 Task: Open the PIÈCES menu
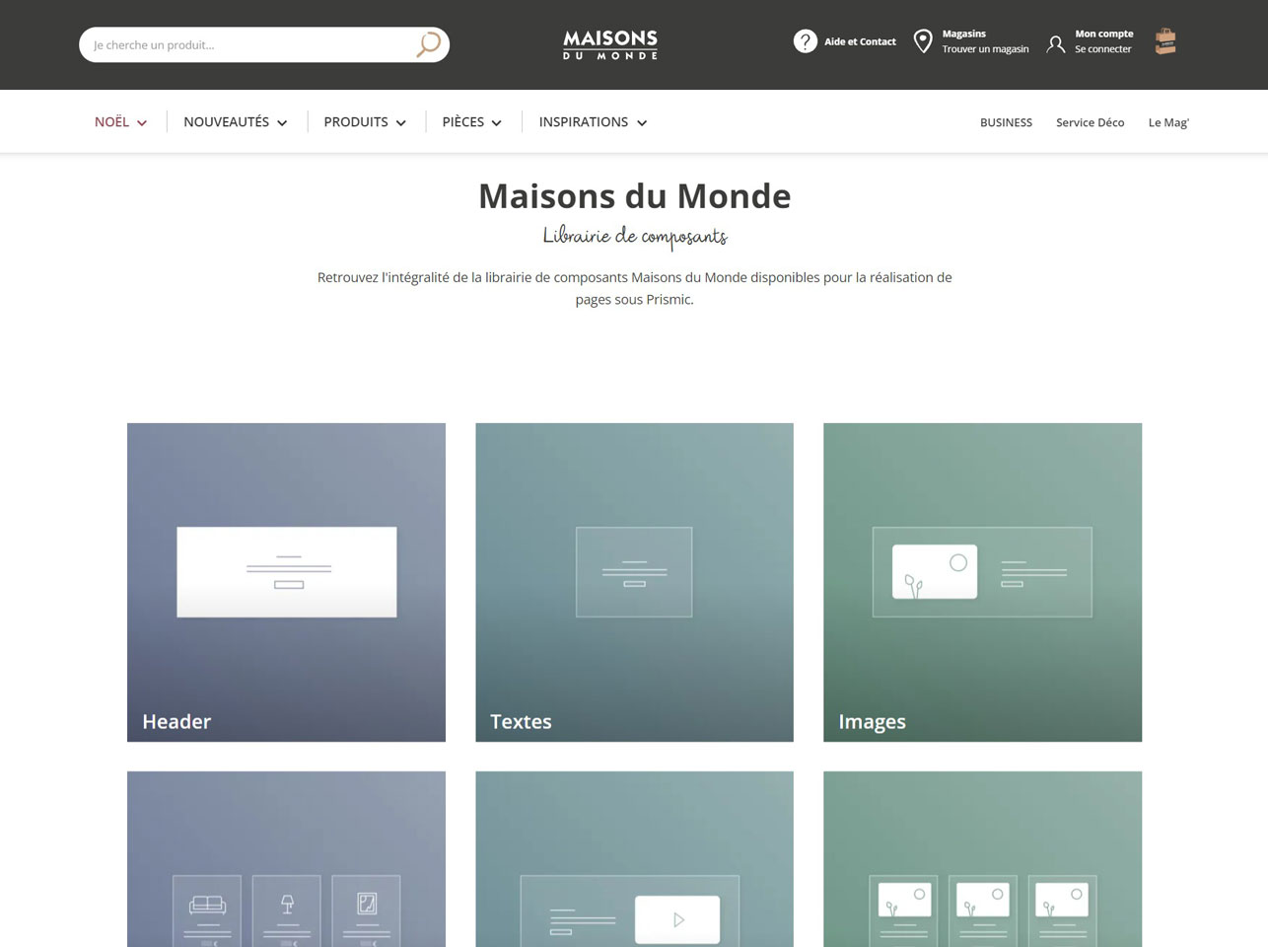point(471,122)
